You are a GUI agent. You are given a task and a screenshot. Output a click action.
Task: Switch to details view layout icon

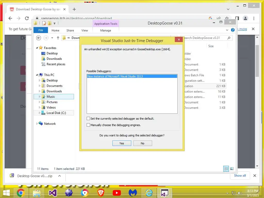pyautogui.click(x=226, y=169)
